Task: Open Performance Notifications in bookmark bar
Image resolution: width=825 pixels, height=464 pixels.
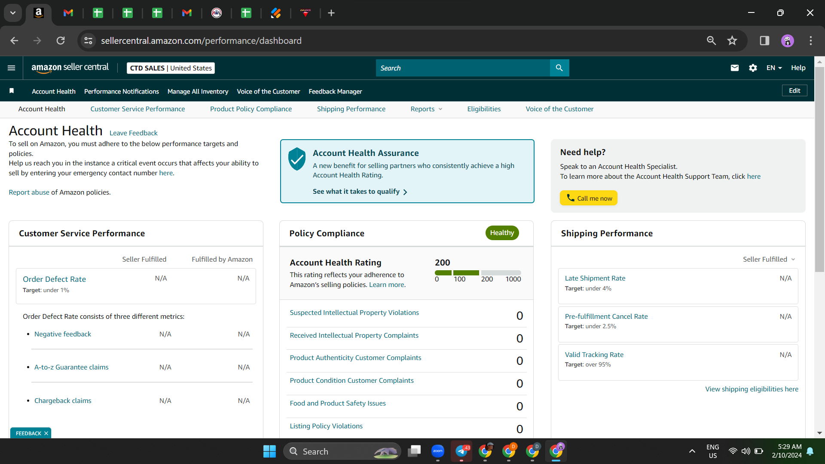Action: (122, 91)
